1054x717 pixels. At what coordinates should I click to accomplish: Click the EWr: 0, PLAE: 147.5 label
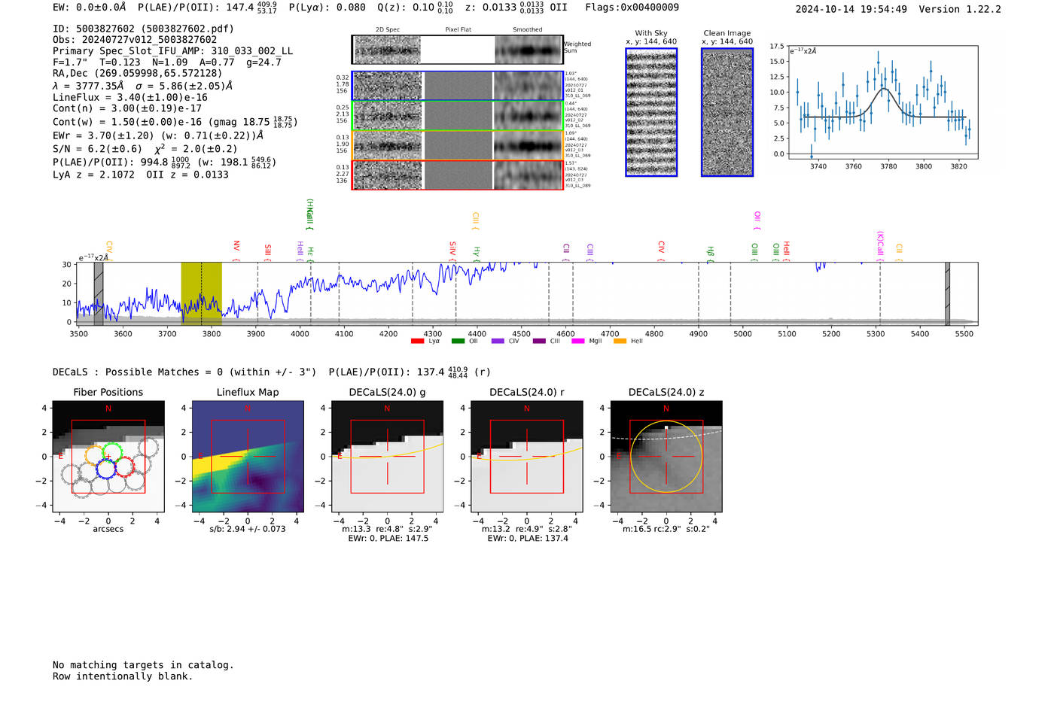pyautogui.click(x=388, y=539)
